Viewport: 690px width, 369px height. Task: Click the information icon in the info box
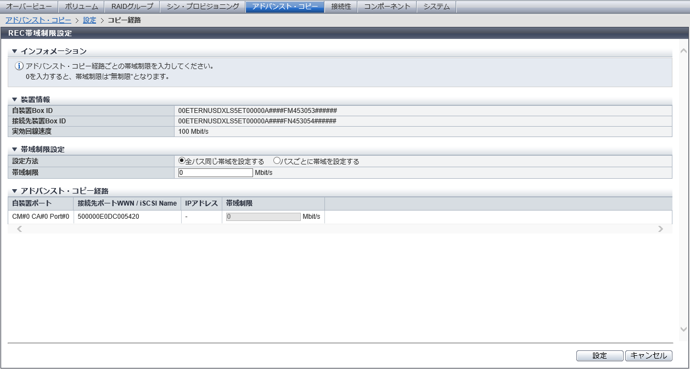pyautogui.click(x=19, y=66)
